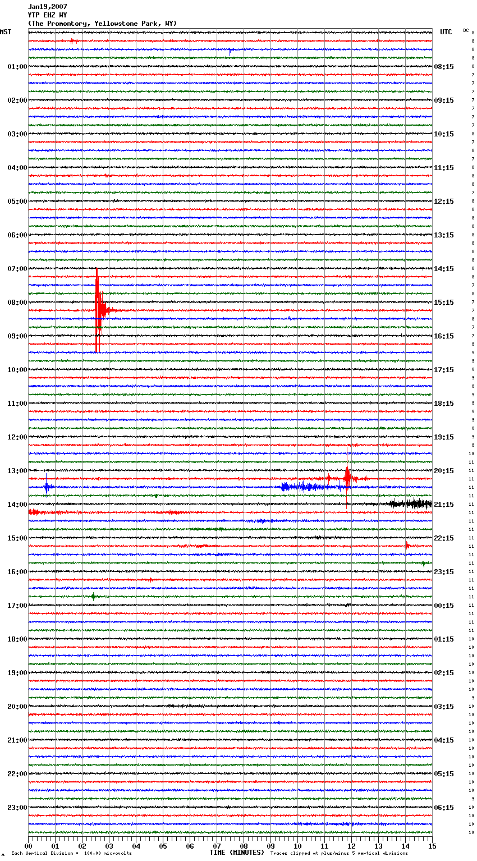
Task: Click minute 12 tick label on bottom axis
Action: pos(351,846)
